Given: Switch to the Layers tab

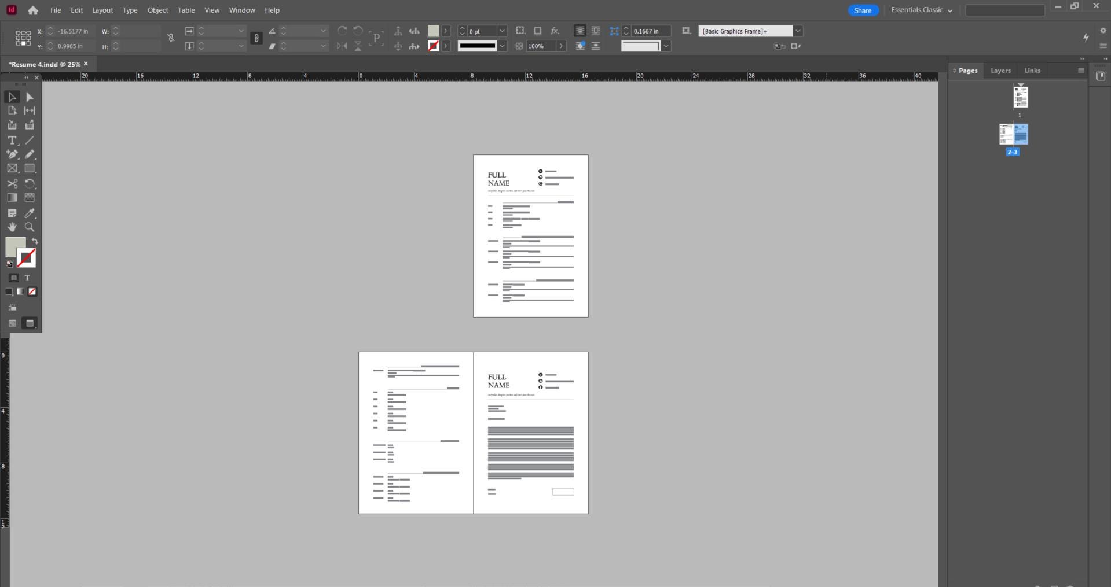Looking at the screenshot, I should pos(1000,71).
